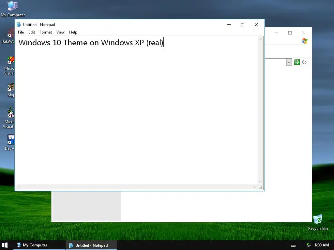Close the Notepad window

click(256, 25)
